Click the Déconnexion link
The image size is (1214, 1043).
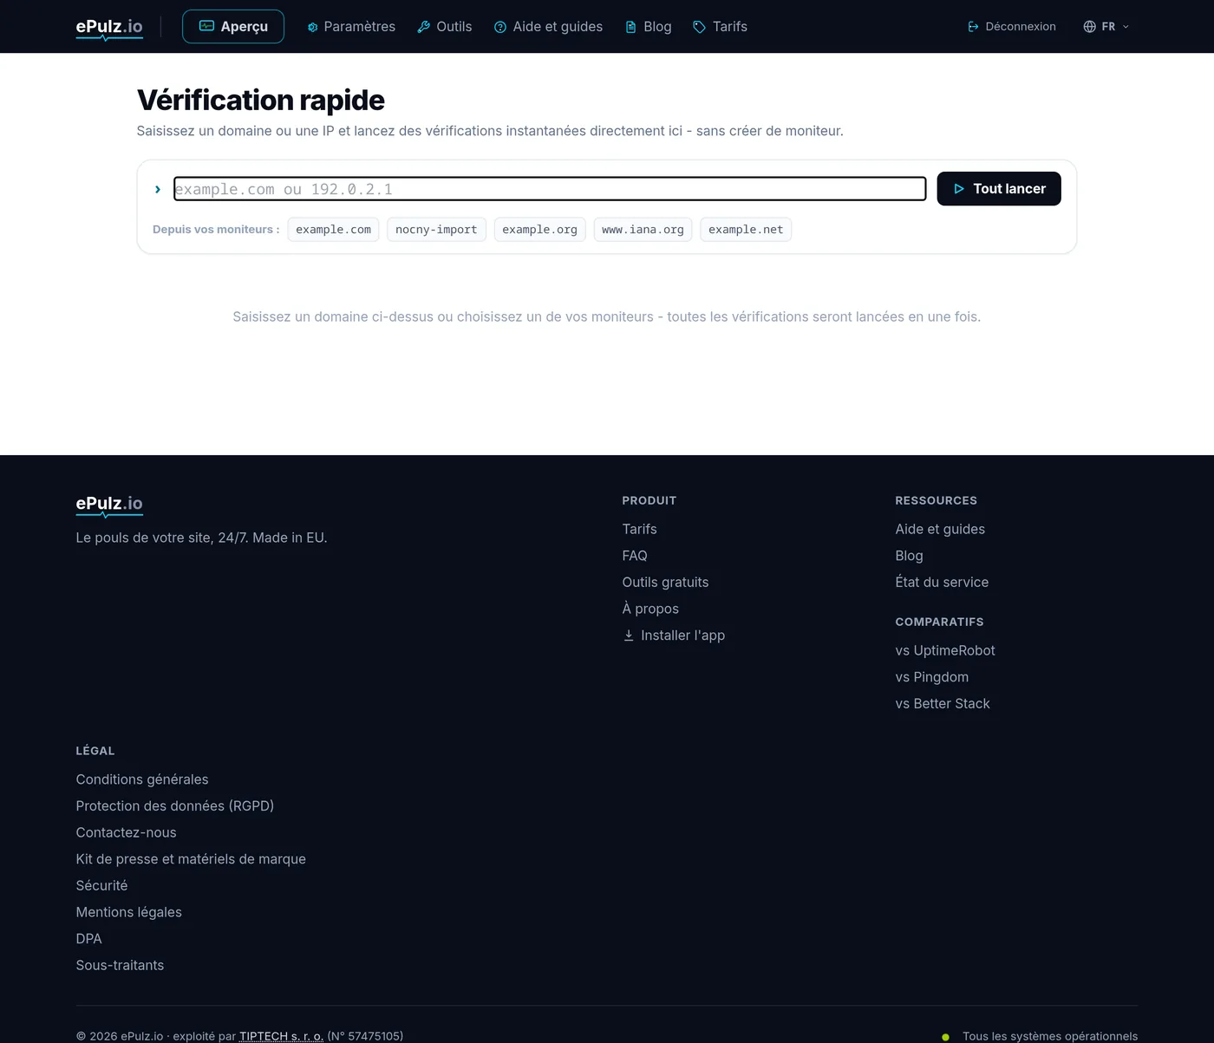click(x=1012, y=27)
